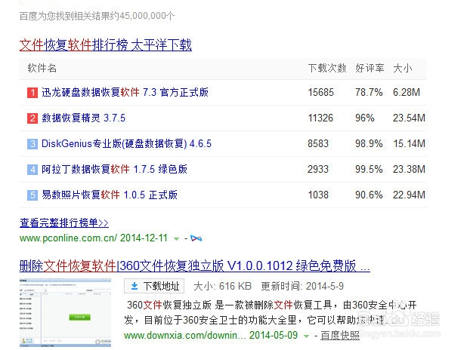Open 百度快照 cached page link
This screenshot has width=467, height=350.
[340, 336]
